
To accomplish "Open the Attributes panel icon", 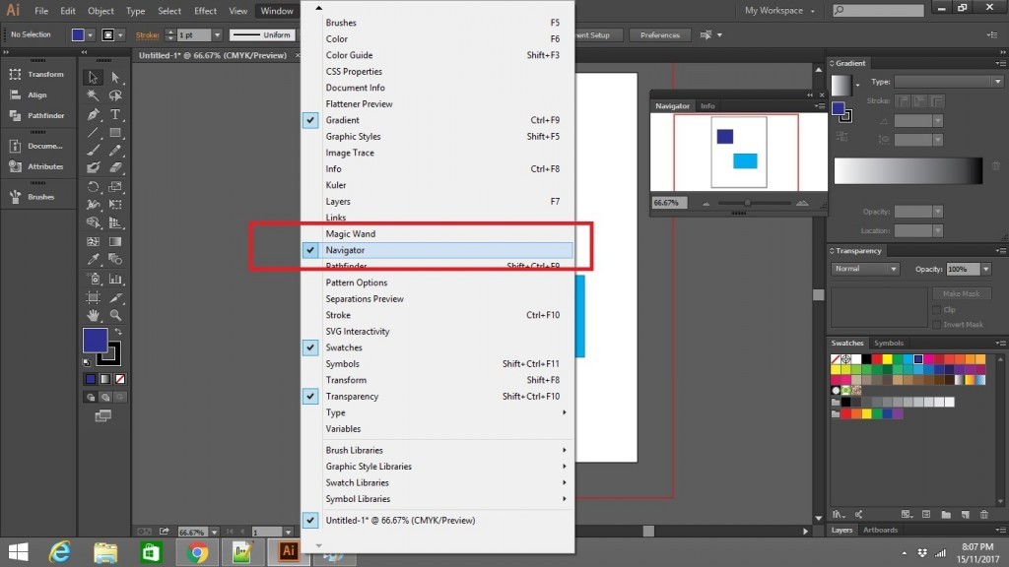I will click(15, 166).
